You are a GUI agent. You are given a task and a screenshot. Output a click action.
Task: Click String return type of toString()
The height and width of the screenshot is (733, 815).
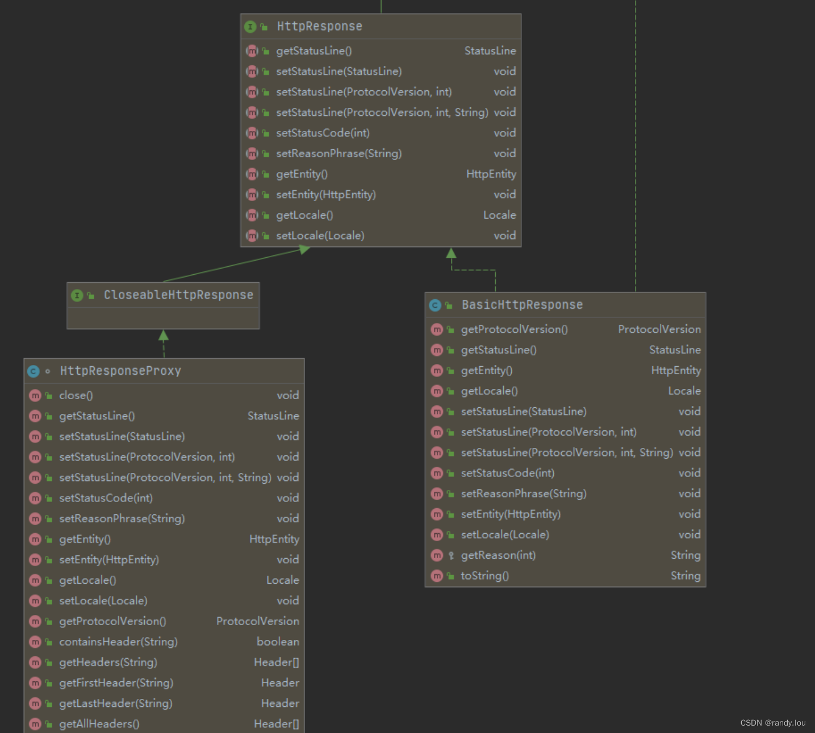(x=686, y=576)
